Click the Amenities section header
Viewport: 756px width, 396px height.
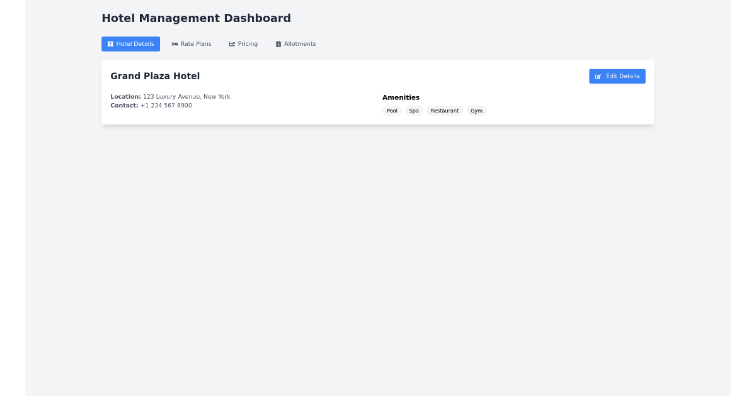(401, 97)
